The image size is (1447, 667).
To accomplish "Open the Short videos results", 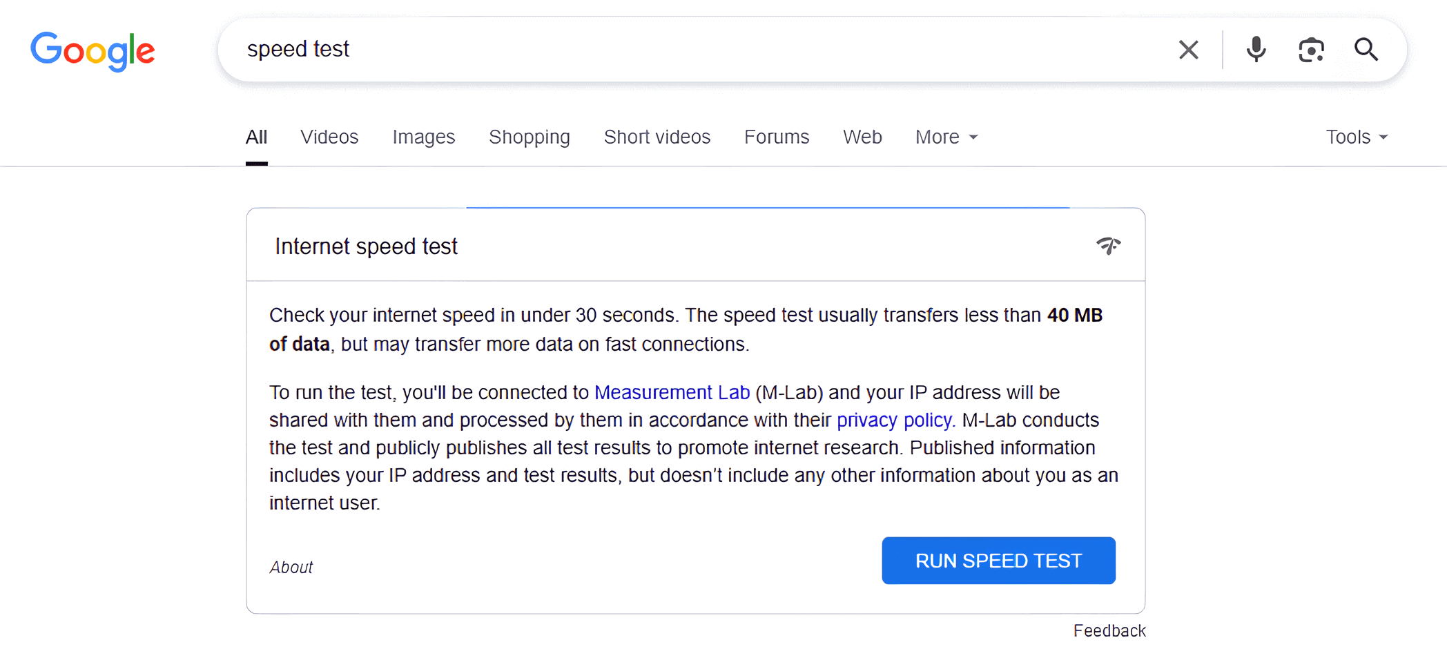I will click(x=657, y=137).
